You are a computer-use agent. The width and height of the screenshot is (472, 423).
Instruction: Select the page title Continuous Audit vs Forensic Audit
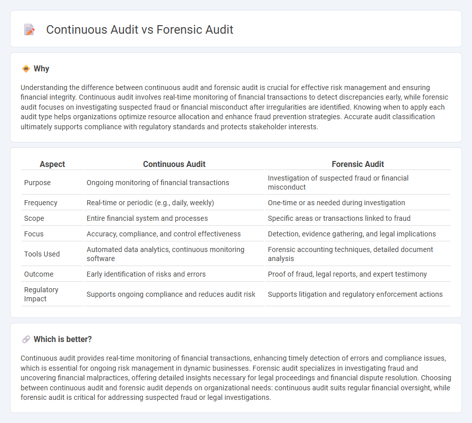(140, 30)
